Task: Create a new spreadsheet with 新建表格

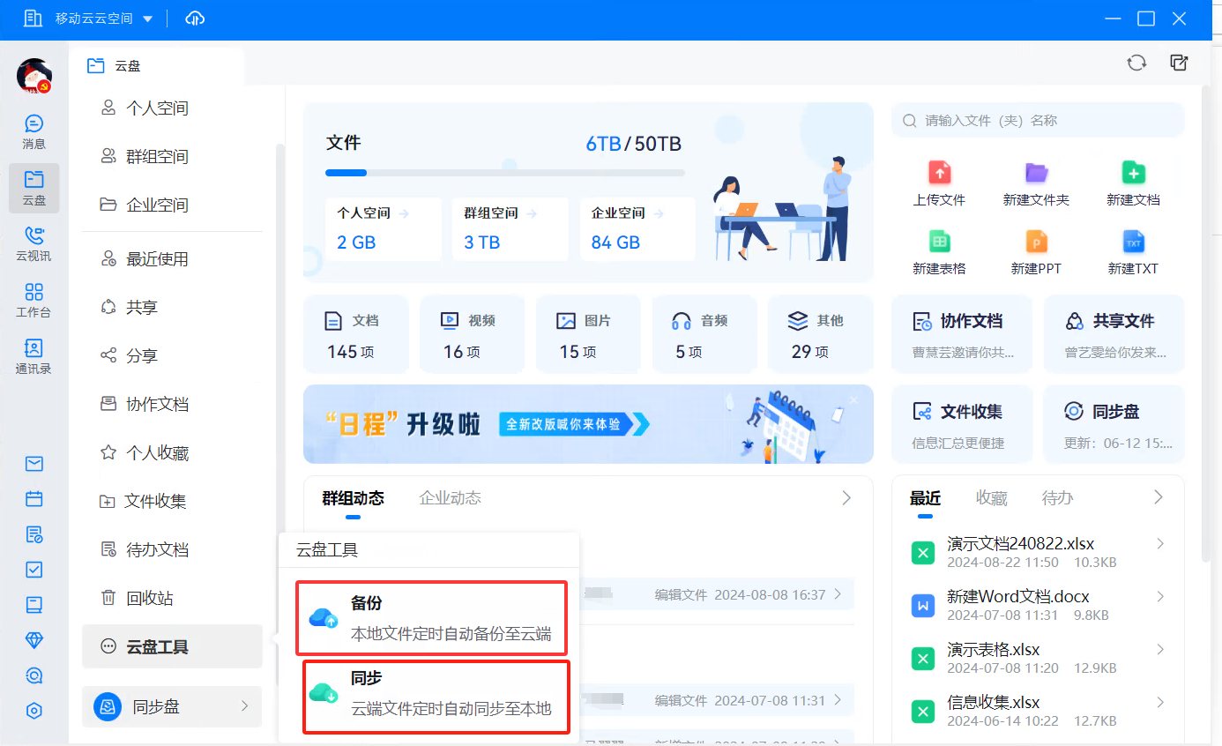Action: point(939,252)
